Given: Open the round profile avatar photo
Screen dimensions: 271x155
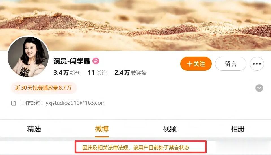Looking at the screenshot, I should point(28,57).
